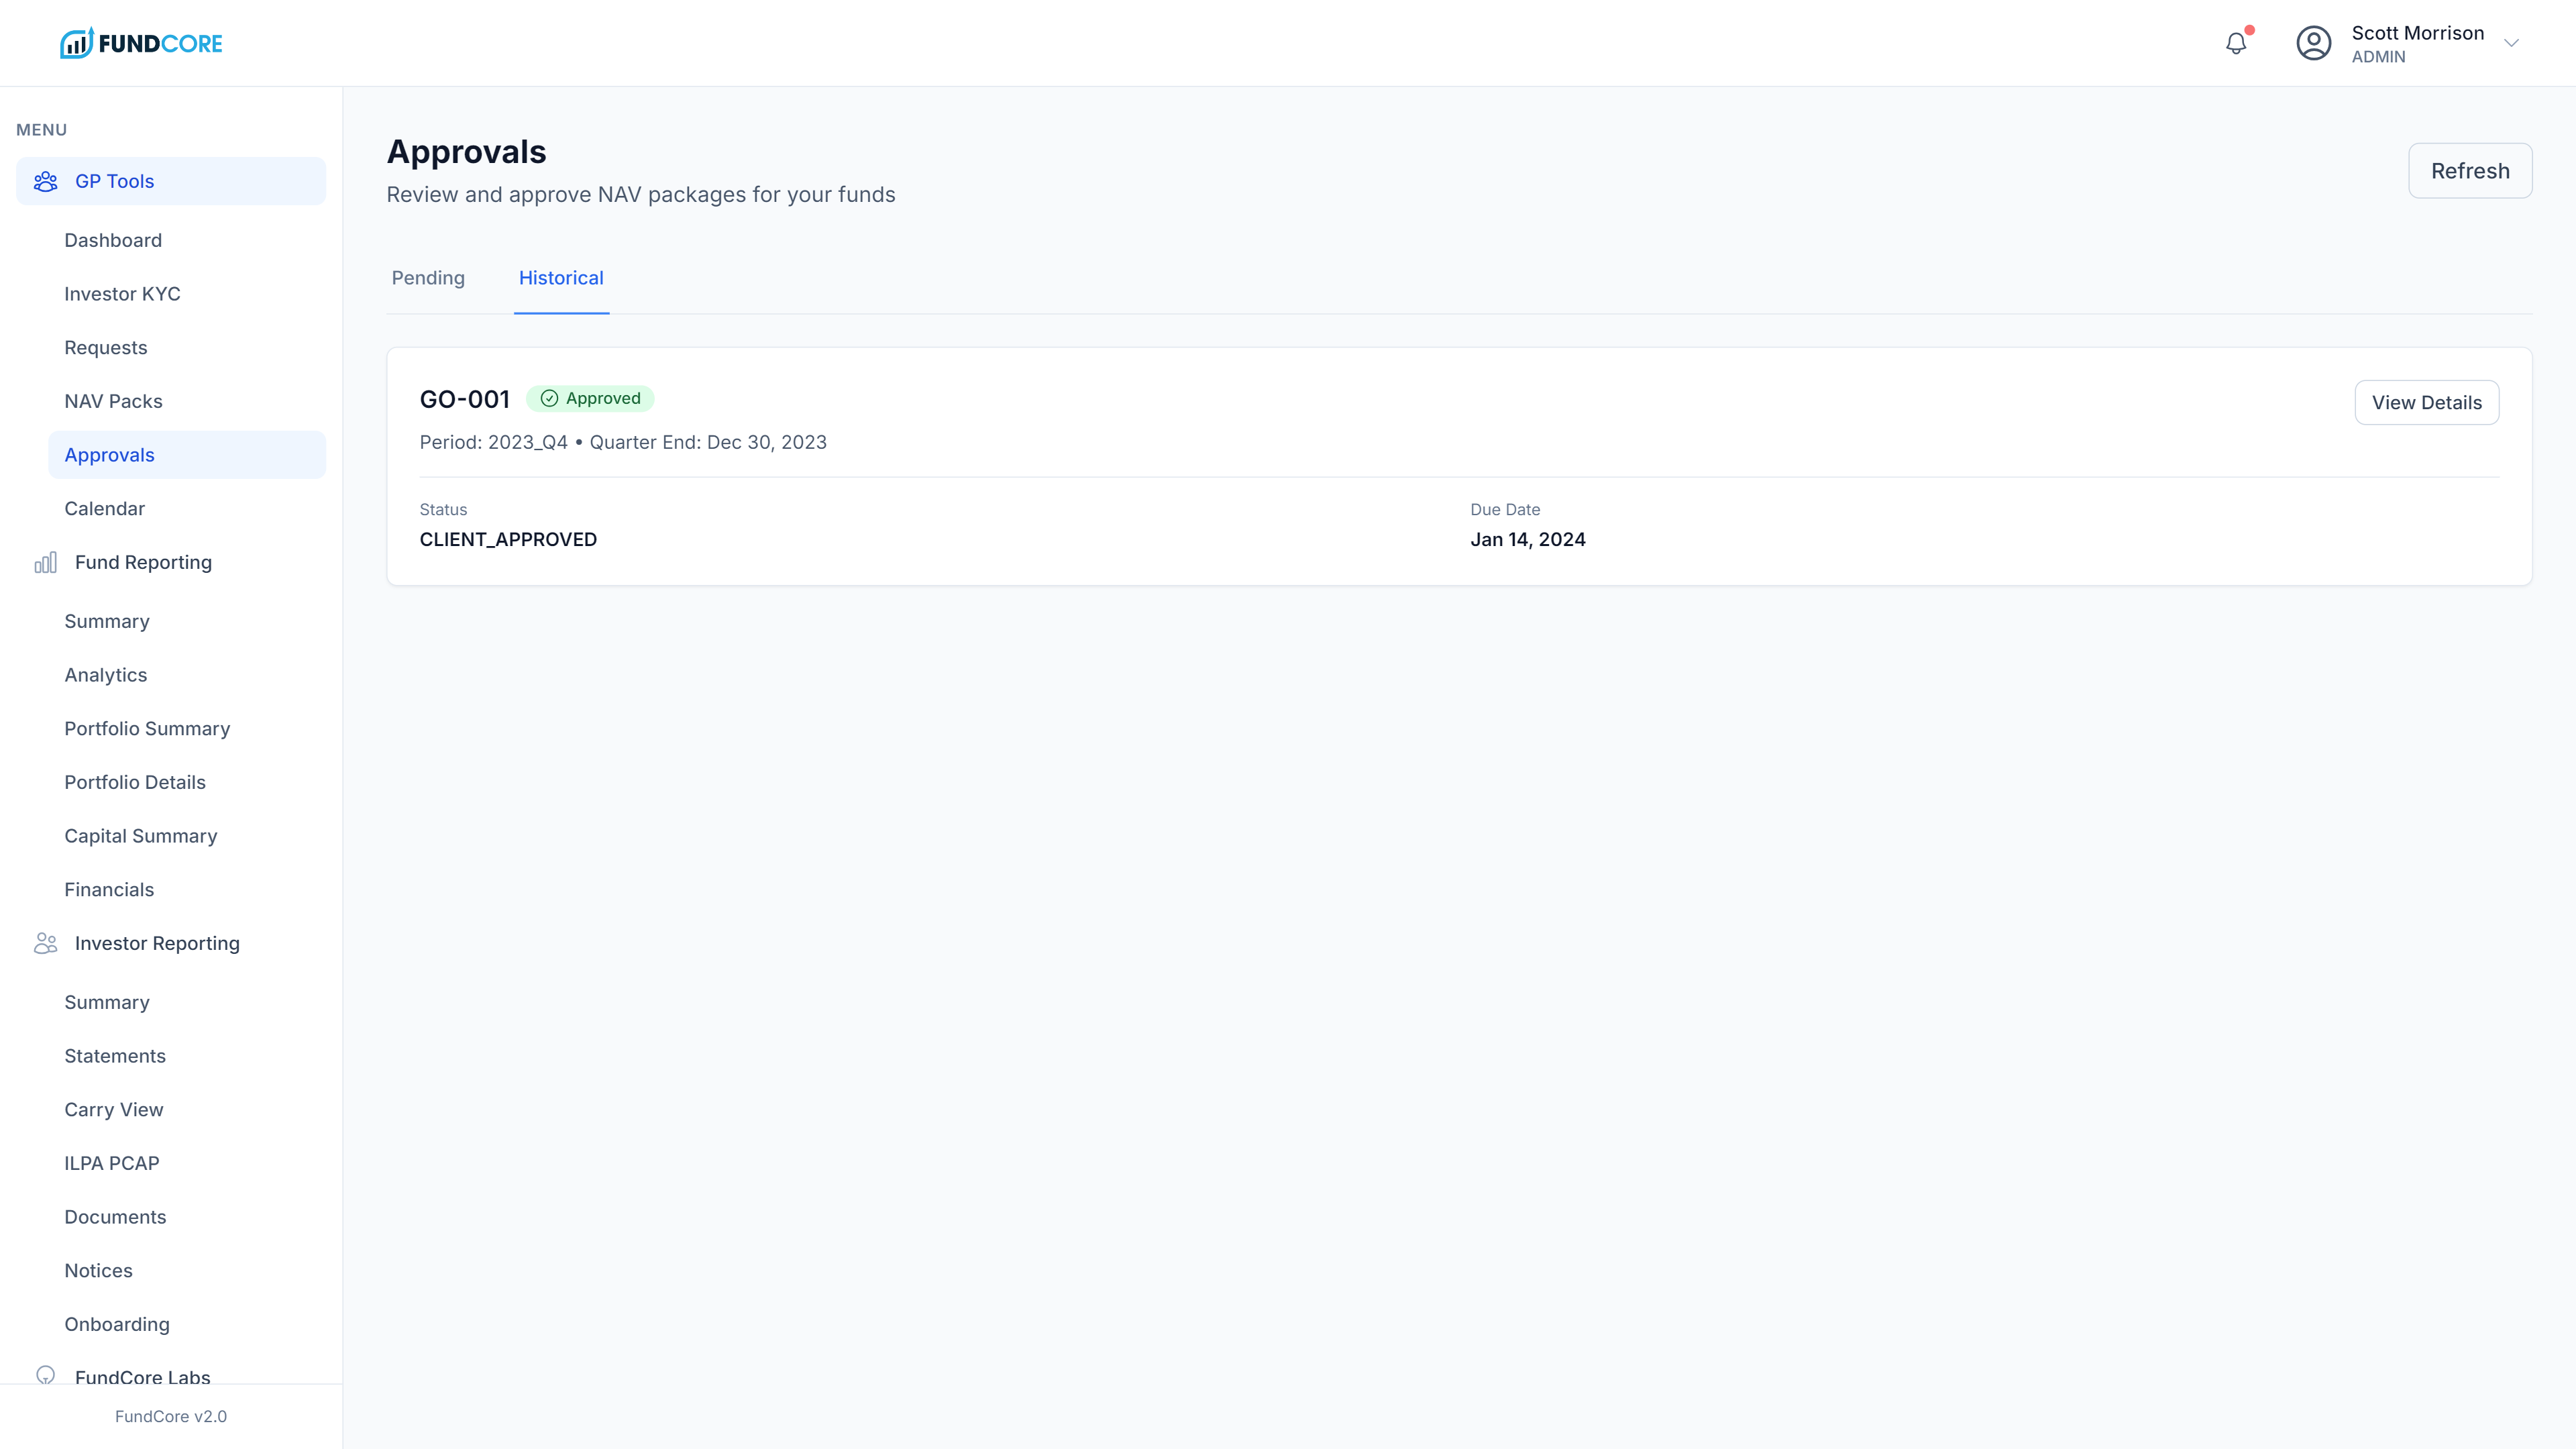
Task: Open the notifications bell
Action: click(2236, 43)
